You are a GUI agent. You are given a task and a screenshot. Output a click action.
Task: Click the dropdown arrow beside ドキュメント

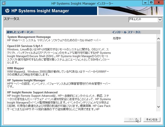click(160, 20)
